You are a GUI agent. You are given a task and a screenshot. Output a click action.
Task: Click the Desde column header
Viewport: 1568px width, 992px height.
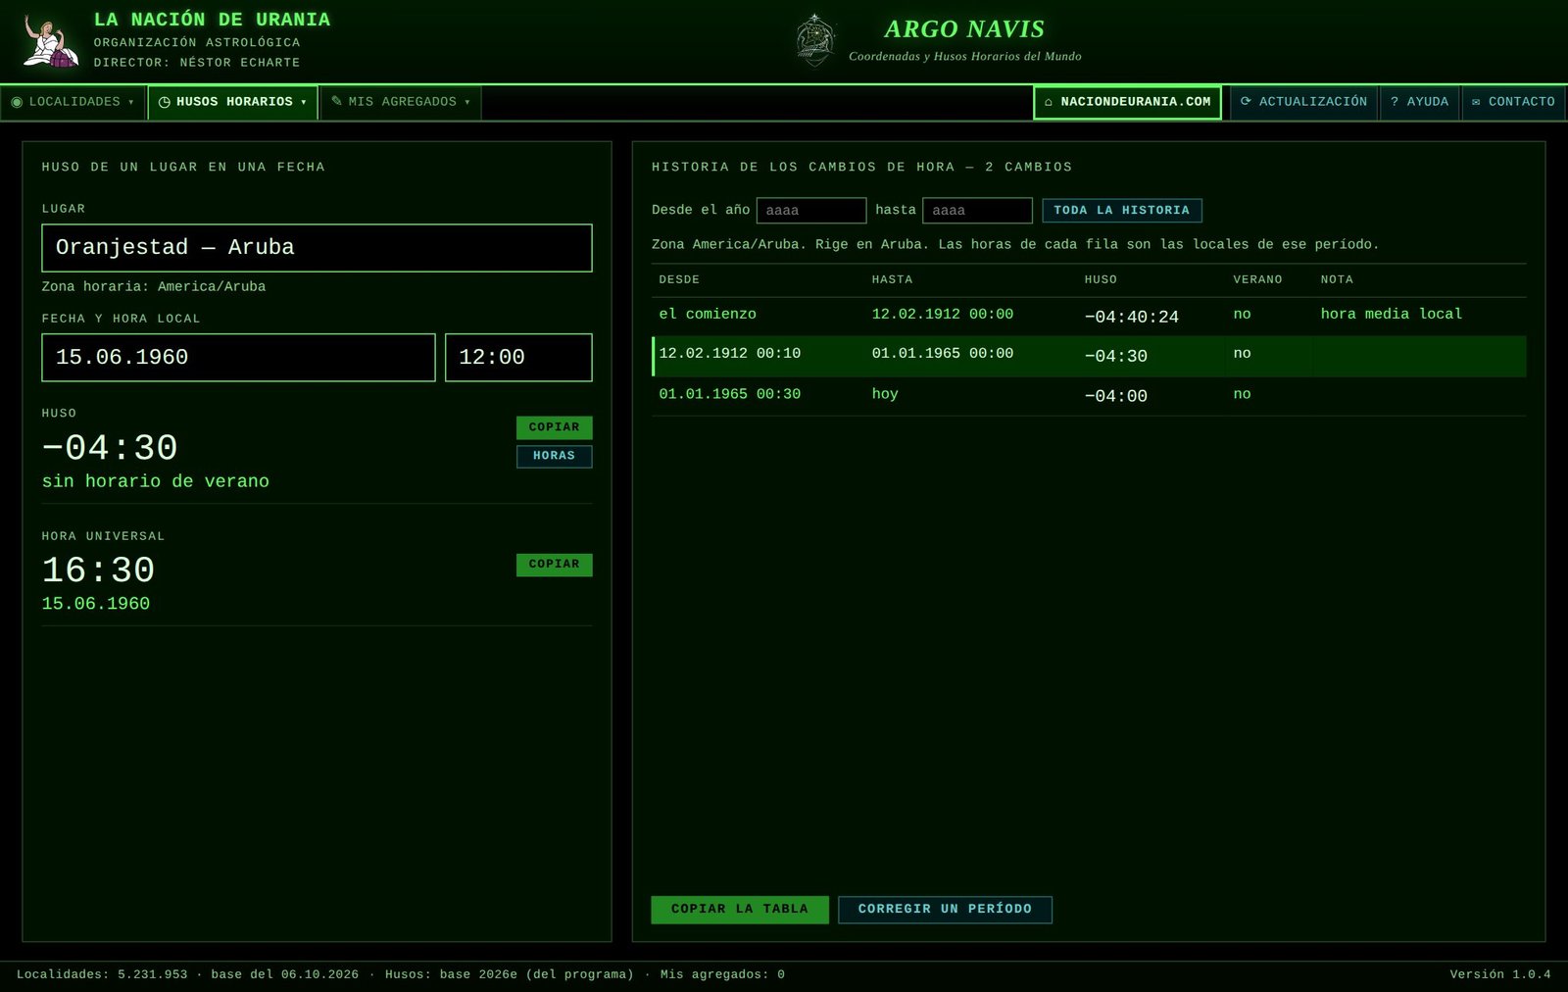click(679, 280)
